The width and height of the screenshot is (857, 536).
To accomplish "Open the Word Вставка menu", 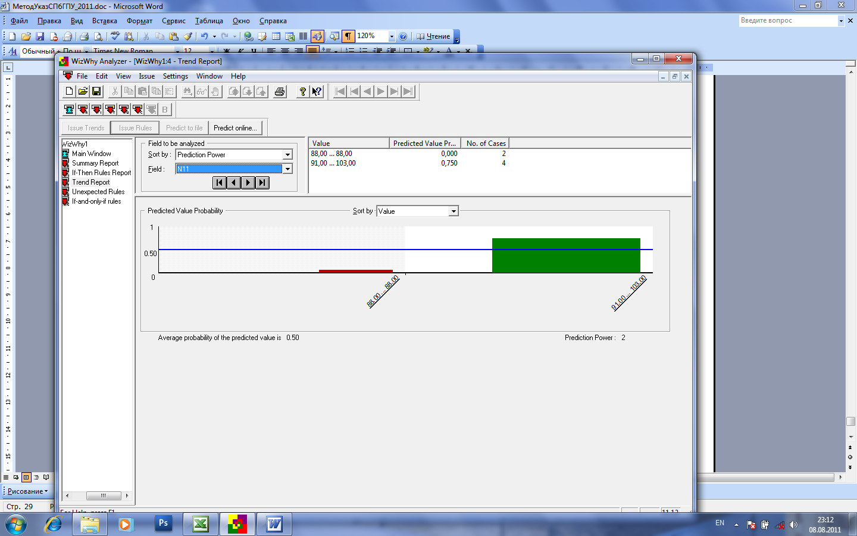I will (x=105, y=21).
